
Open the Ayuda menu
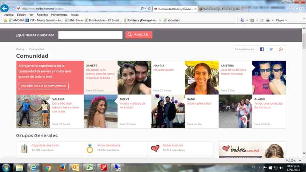[74, 14]
